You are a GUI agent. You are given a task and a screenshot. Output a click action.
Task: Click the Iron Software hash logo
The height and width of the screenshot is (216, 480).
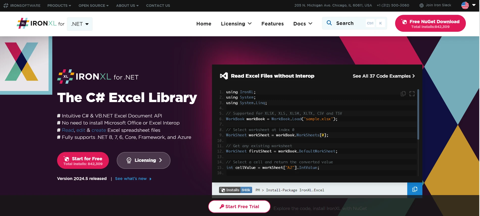click(6, 6)
